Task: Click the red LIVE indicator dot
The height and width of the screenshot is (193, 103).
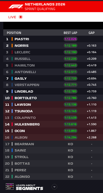Action: point(21,17)
